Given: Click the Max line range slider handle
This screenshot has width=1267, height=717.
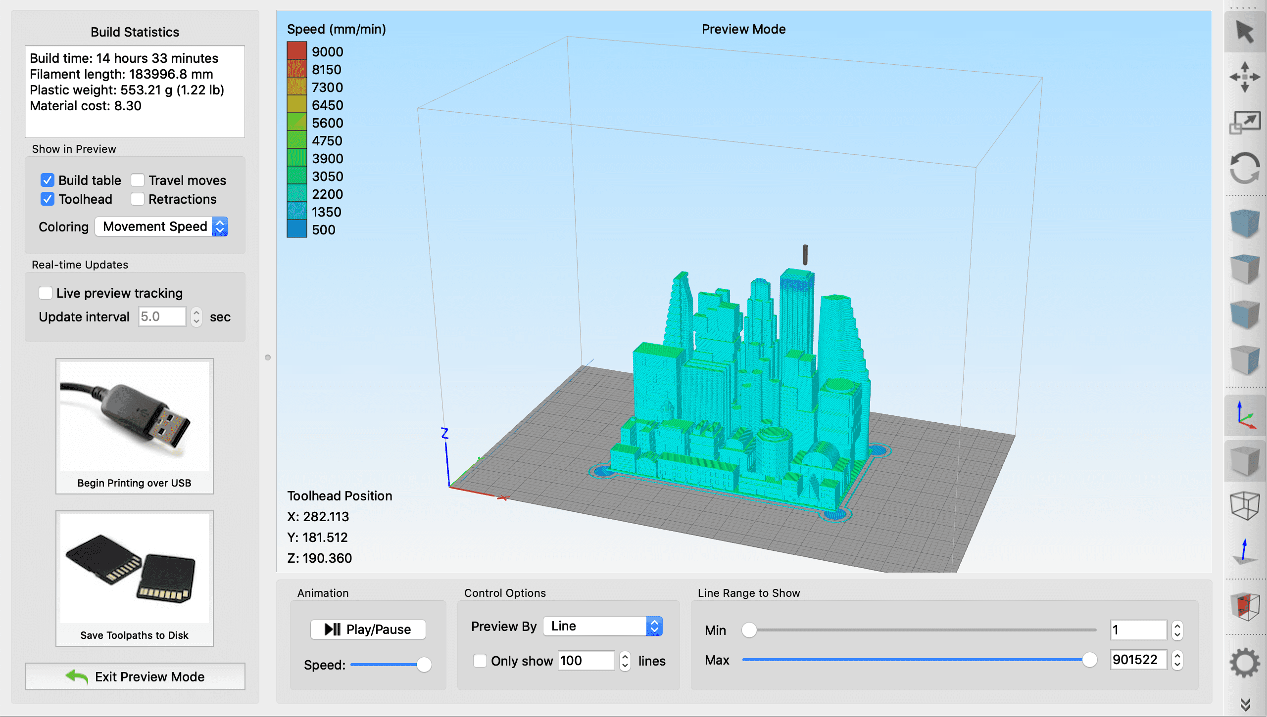Looking at the screenshot, I should pyautogui.click(x=1089, y=660).
